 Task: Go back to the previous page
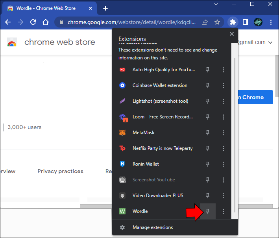8,22
